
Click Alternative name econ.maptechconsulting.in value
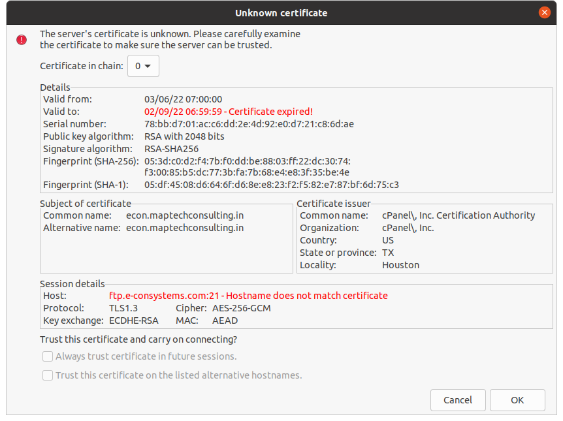coord(185,228)
